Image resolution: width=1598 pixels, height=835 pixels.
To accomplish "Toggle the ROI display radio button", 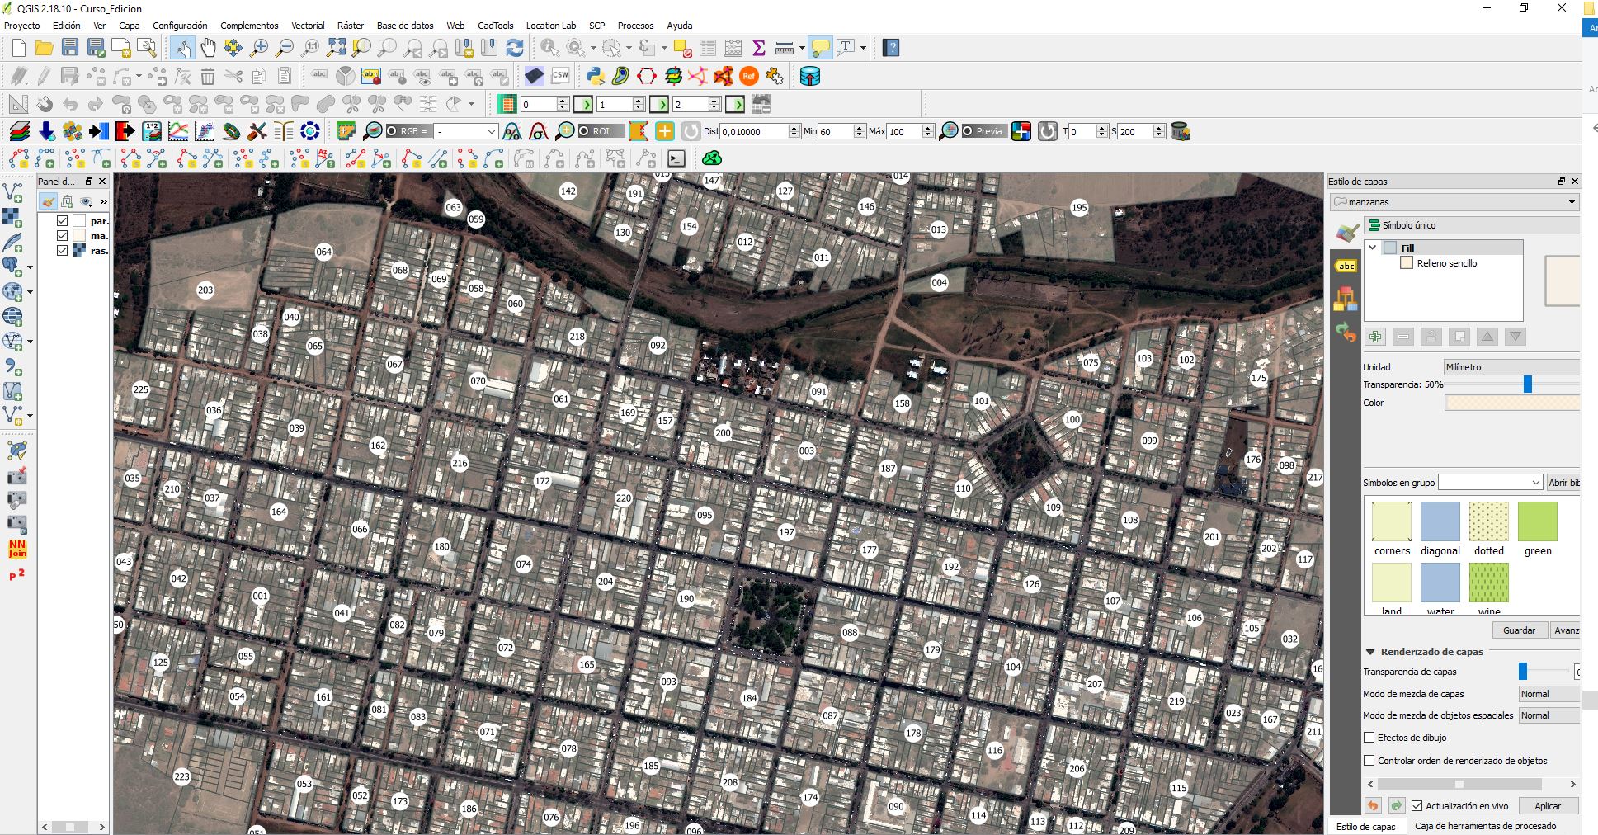I will pos(583,131).
